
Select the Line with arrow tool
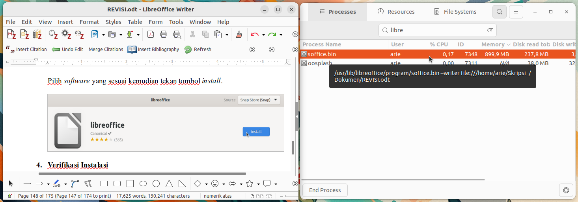[39, 184]
